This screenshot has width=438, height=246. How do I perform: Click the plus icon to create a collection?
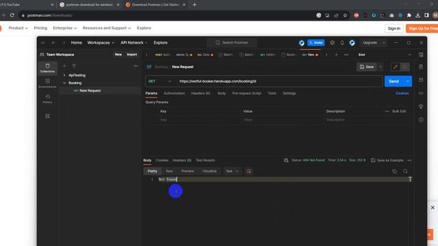[64, 66]
